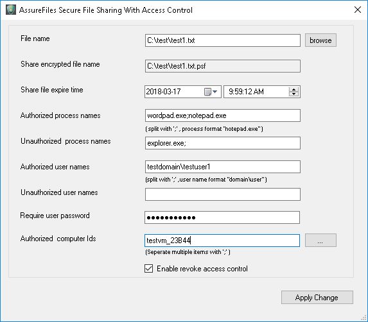The image size is (368, 322).
Task: Focus the File name input field
Action: click(x=223, y=40)
